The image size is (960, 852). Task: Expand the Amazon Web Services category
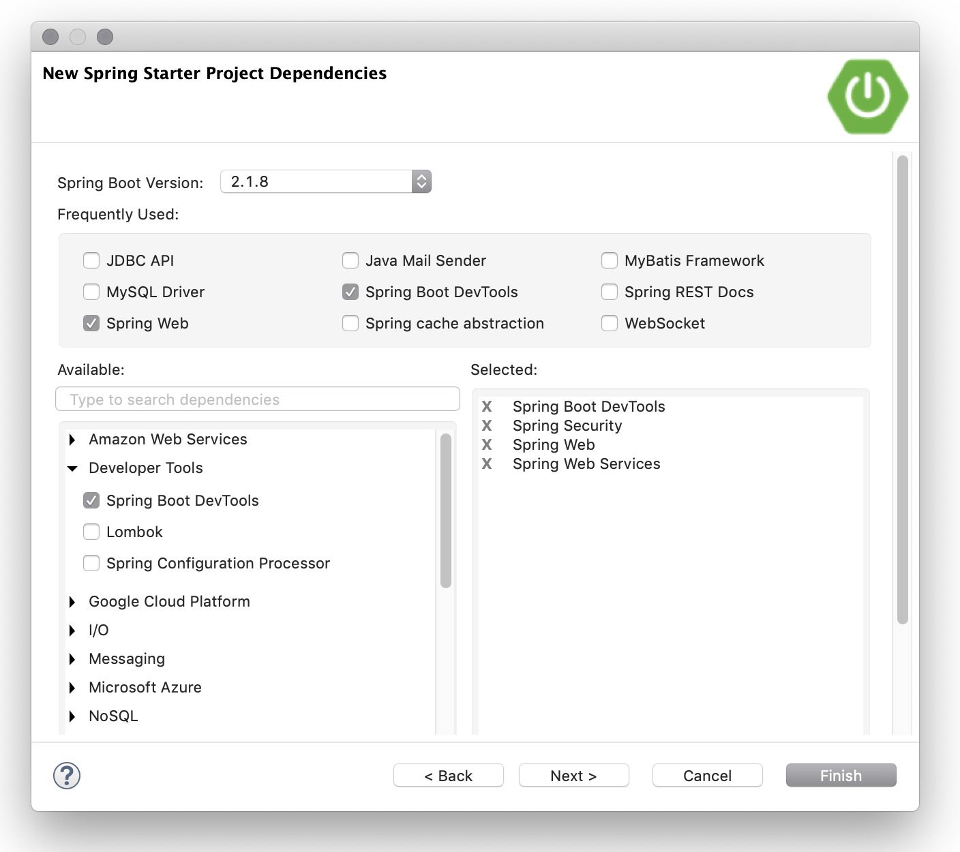pyautogui.click(x=72, y=440)
